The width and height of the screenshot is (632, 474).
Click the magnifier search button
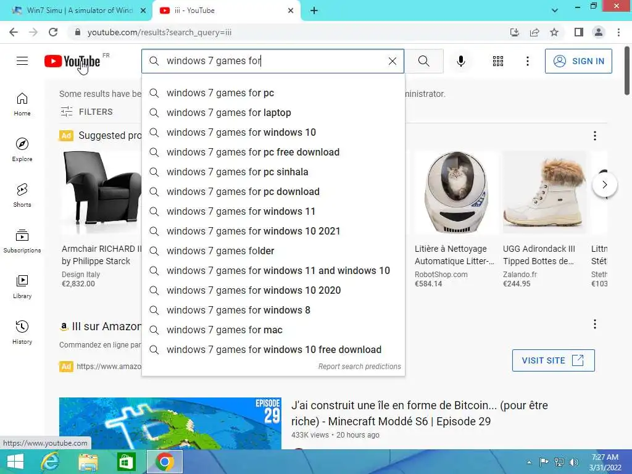(x=423, y=61)
